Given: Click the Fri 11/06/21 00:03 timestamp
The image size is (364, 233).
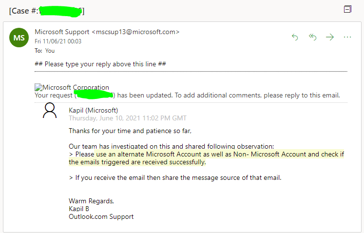Looking at the screenshot, I should coord(58,41).
